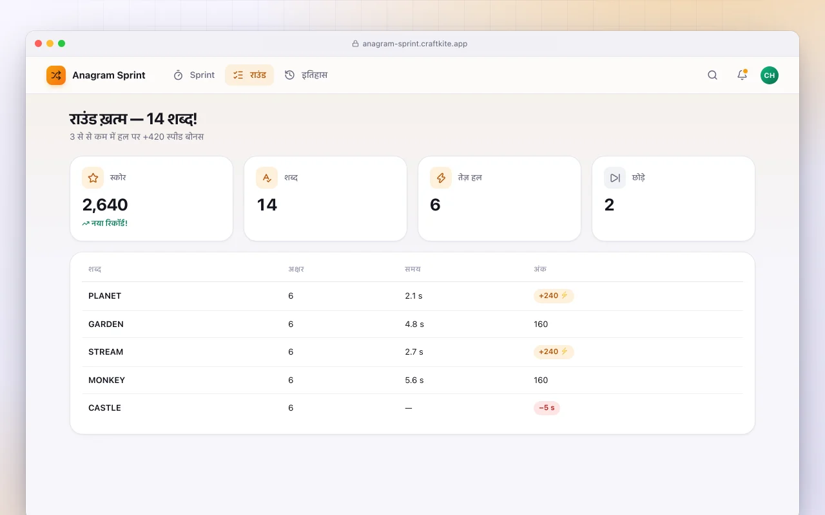Screen dimensions: 825x515
Task: Open notifications bell icon
Action: pos(742,75)
